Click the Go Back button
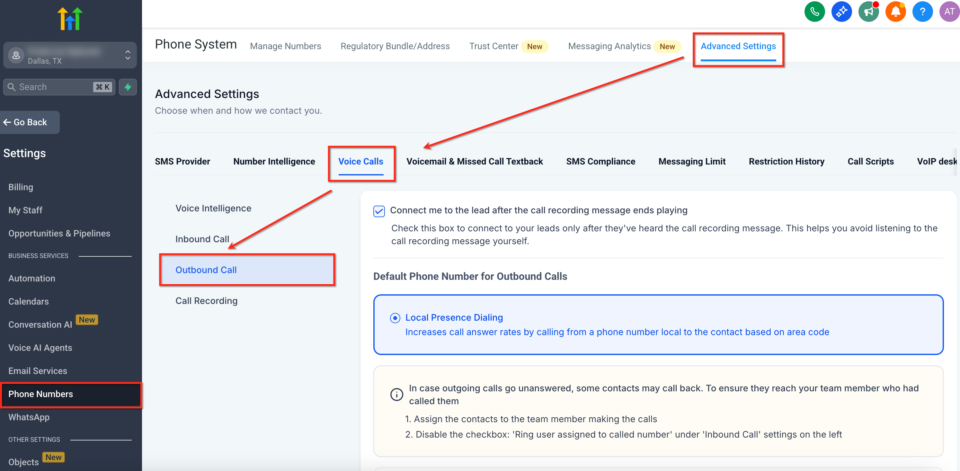The height and width of the screenshot is (471, 960). coord(26,122)
